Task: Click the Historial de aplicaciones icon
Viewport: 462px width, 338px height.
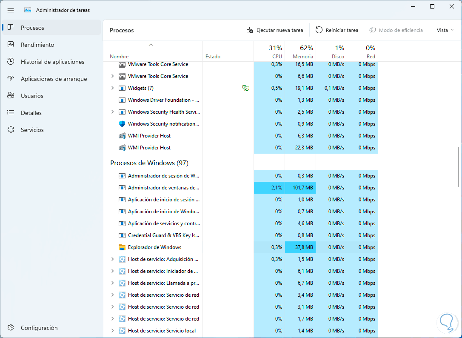Action: pos(11,62)
